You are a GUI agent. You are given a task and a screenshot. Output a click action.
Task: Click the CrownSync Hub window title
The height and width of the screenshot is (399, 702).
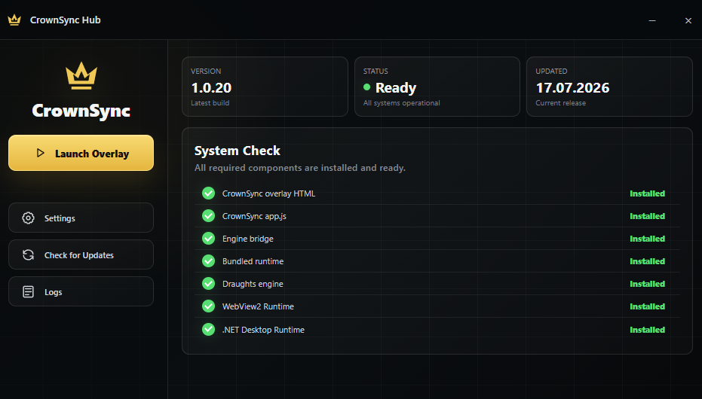coord(66,20)
